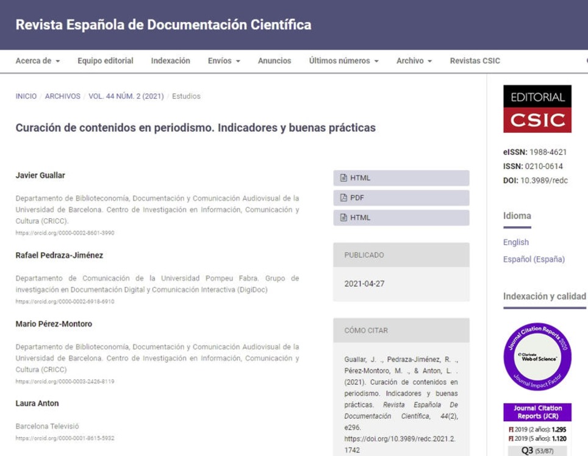Click the JCR impact factor box
This screenshot has height=456, width=588.
pyautogui.click(x=537, y=430)
